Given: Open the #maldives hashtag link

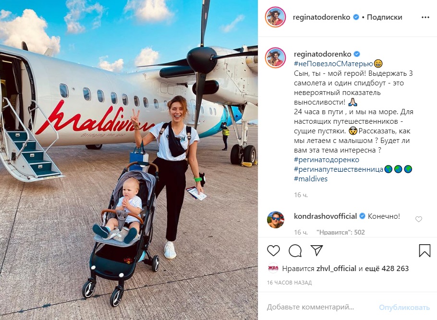Looking at the screenshot, I should point(311,178).
